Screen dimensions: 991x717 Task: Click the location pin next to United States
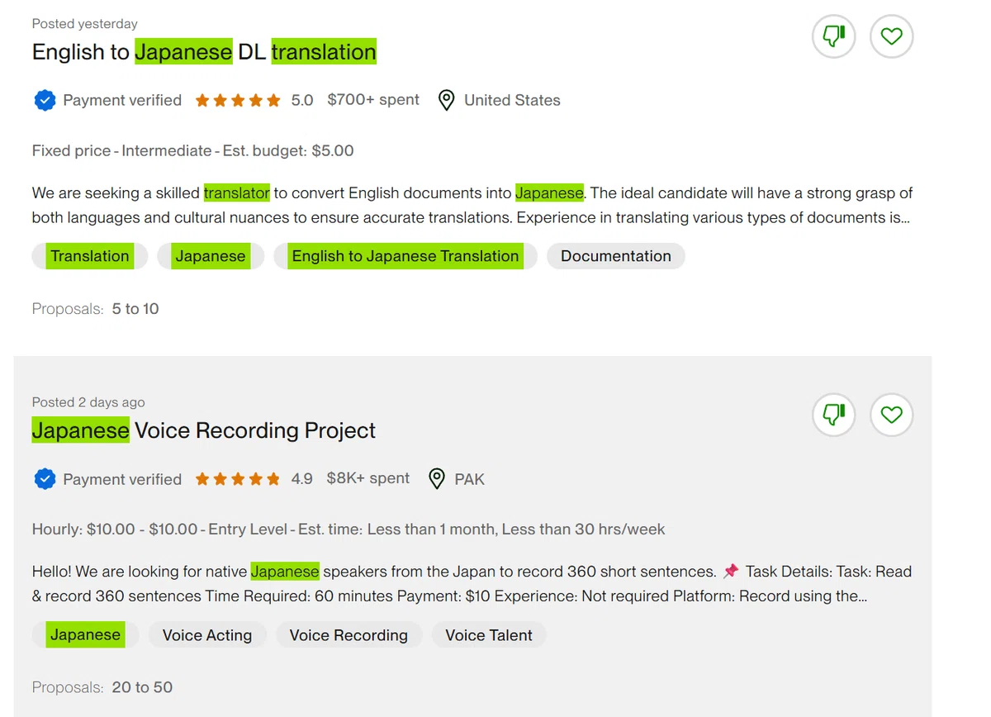(x=446, y=101)
